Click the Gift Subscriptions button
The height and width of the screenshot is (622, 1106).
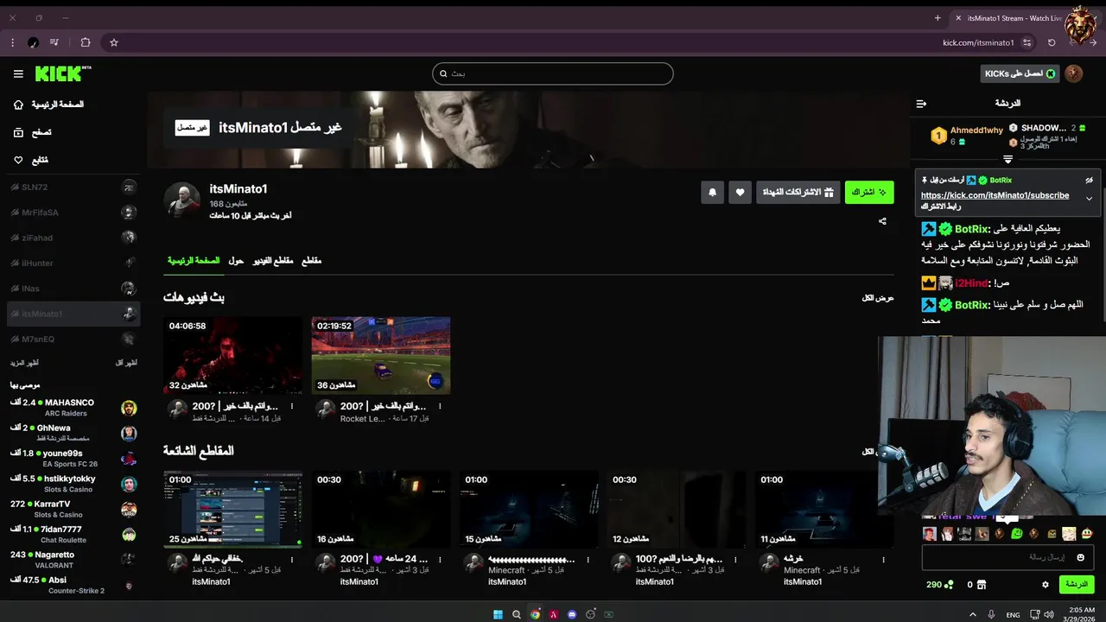click(798, 192)
